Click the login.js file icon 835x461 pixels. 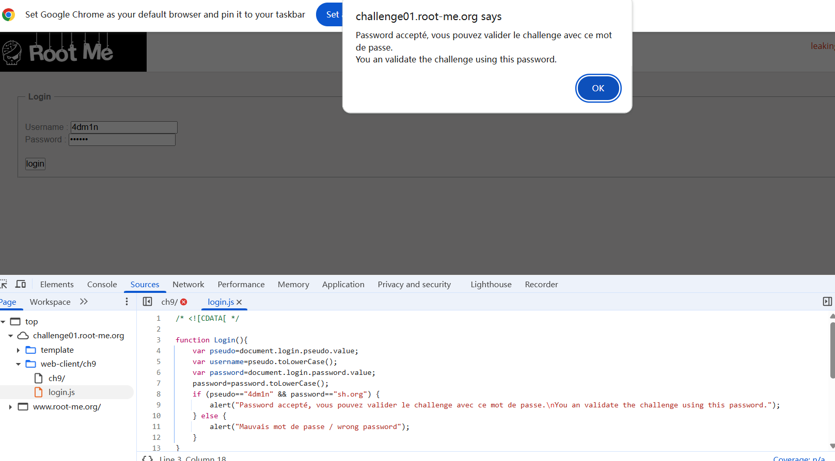(38, 392)
